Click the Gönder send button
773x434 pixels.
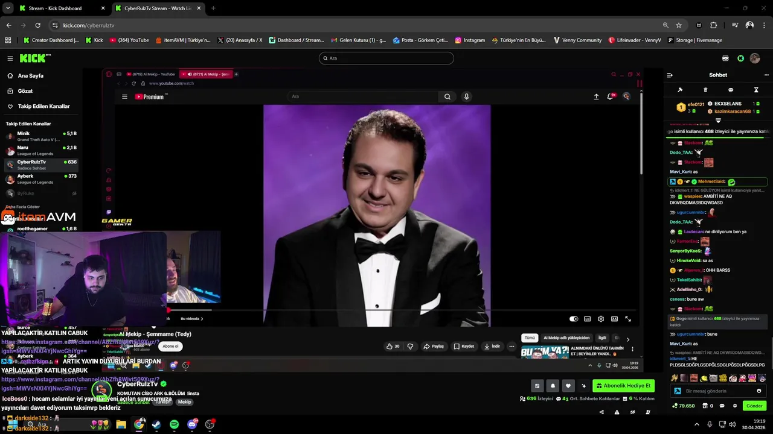(754, 406)
